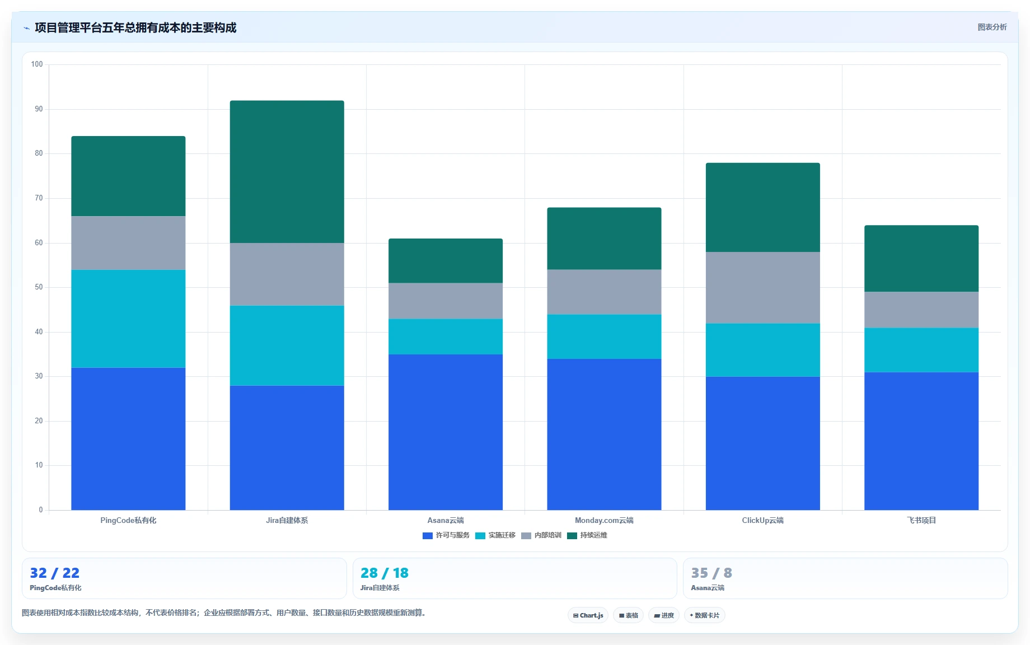Click Monday.com云端 green 持续运维 bar segment
Viewport: 1030px width, 645px height.
pos(604,239)
